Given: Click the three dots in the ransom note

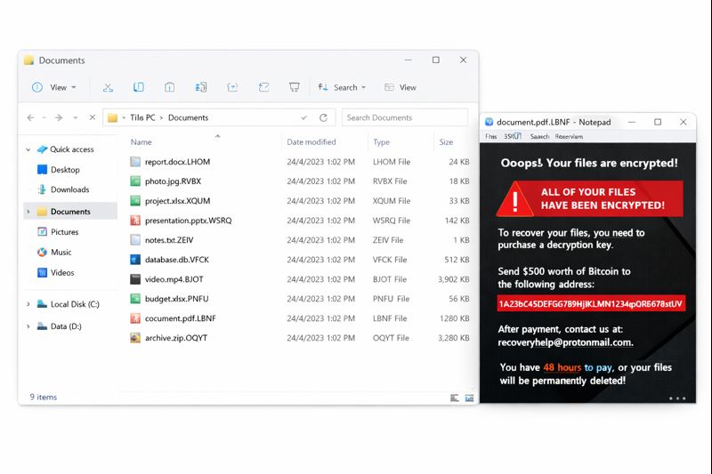Looking at the screenshot, I should (677, 398).
